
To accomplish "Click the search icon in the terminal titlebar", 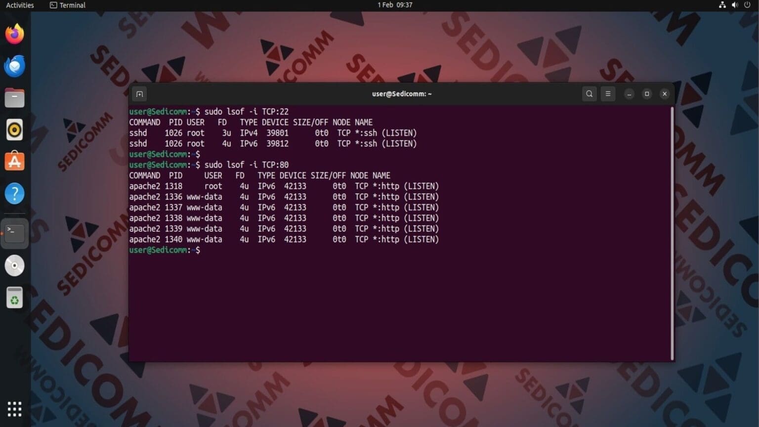I will 589,93.
